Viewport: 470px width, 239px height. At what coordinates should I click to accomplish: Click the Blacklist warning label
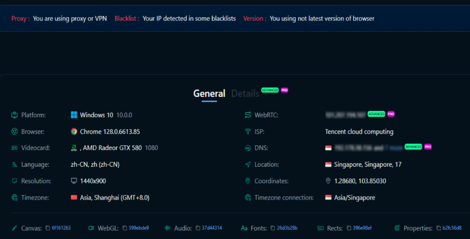(x=127, y=19)
